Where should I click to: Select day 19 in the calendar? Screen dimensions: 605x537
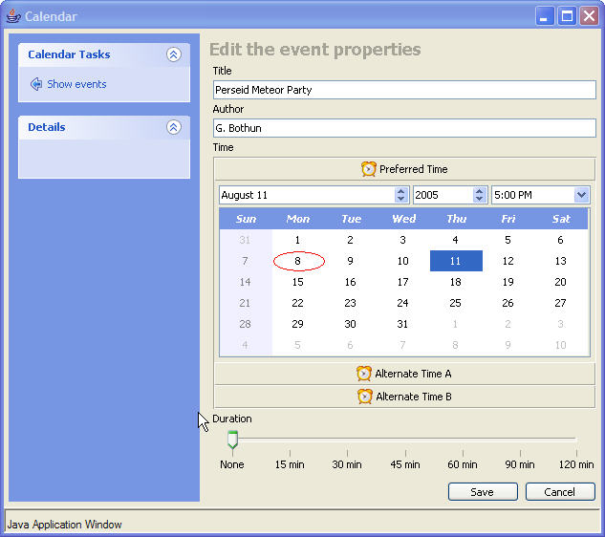508,282
